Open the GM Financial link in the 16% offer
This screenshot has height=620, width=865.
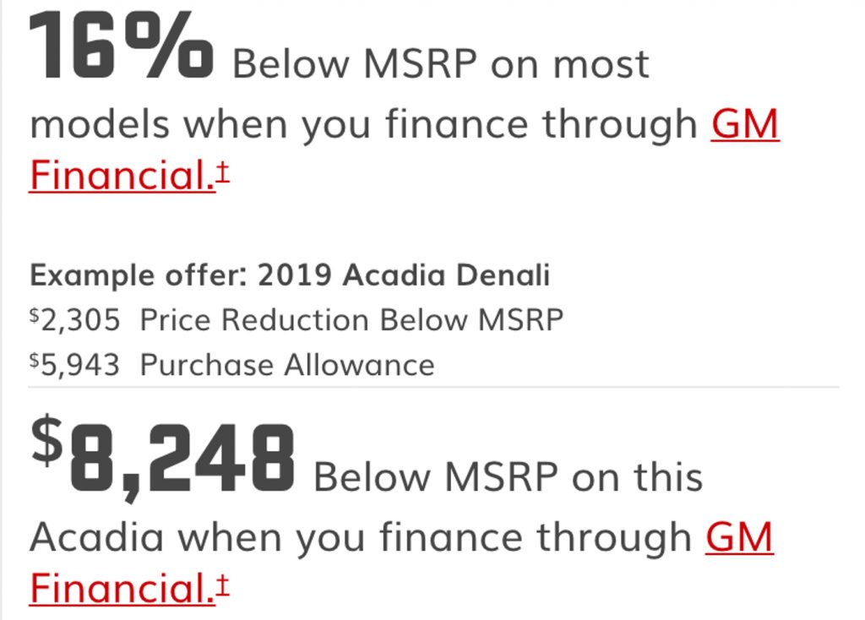click(x=122, y=174)
